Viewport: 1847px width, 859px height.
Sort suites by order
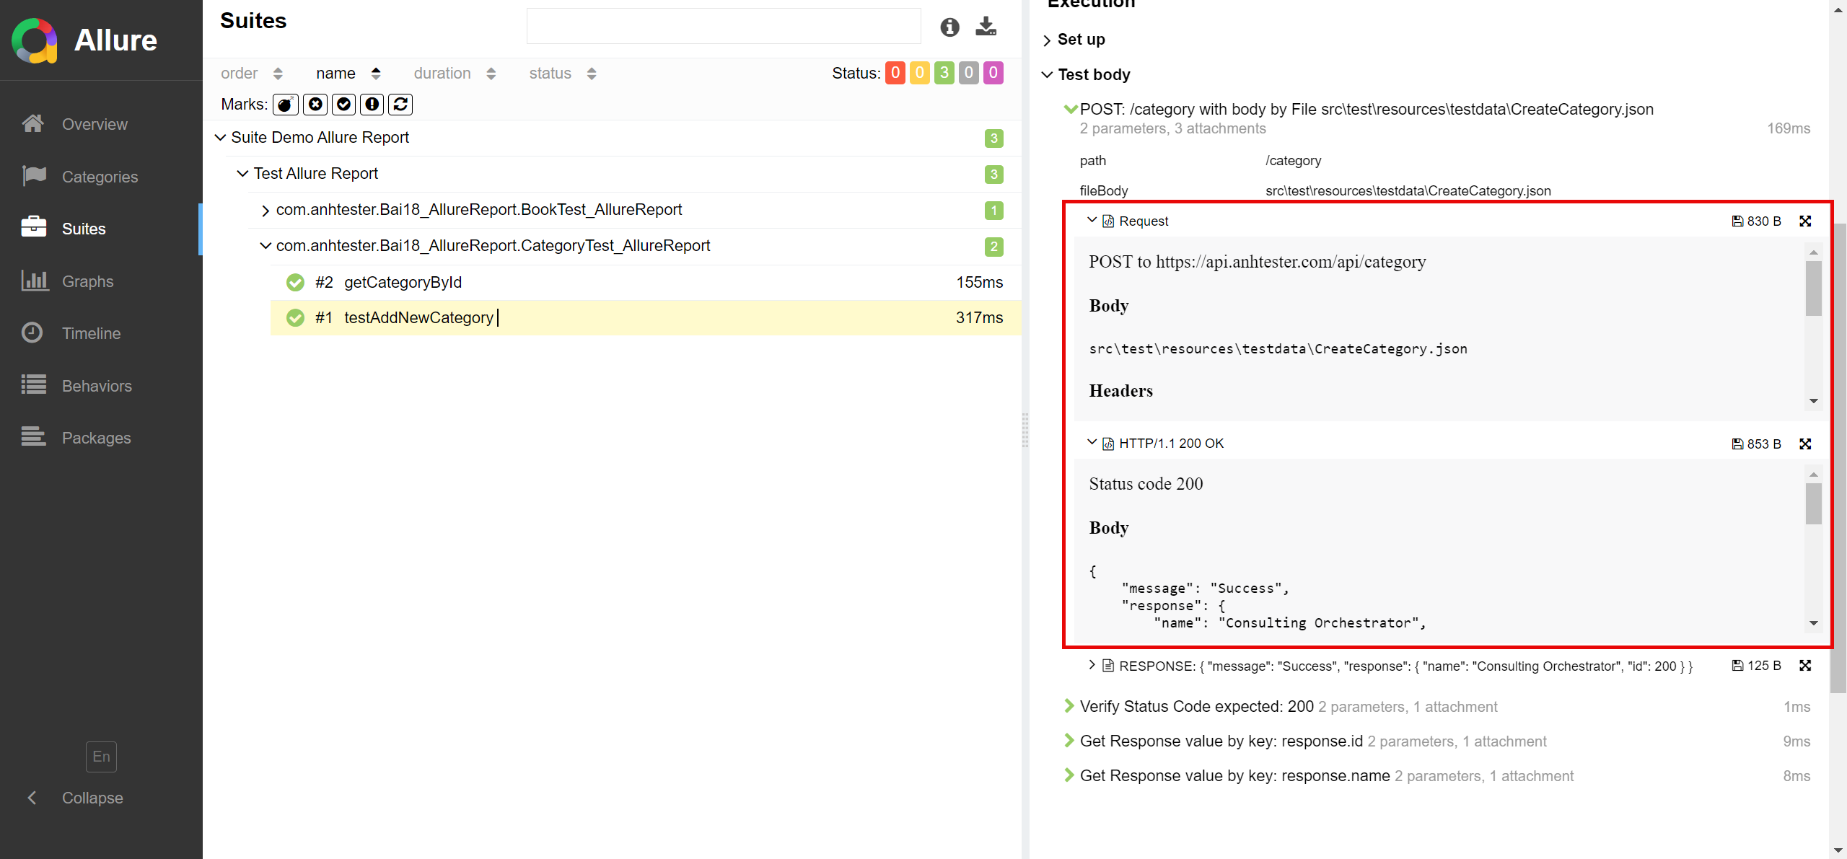click(252, 74)
